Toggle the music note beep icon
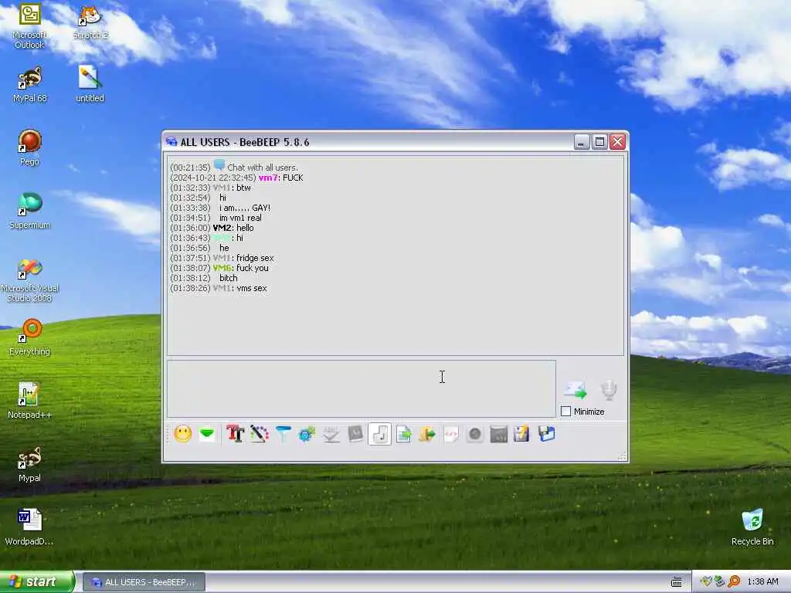 point(379,434)
